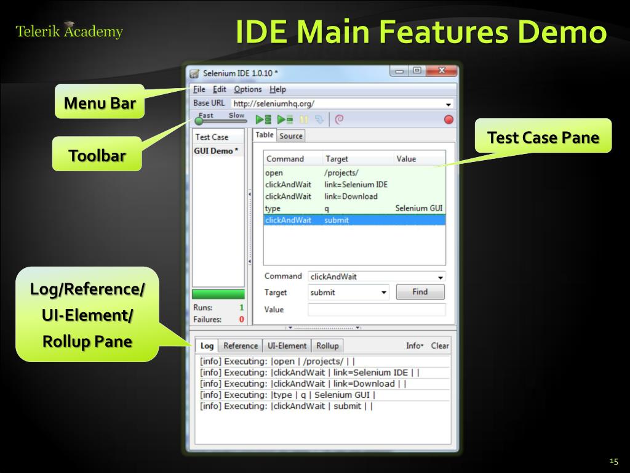Image resolution: width=630 pixels, height=473 pixels.
Task: Click the red Record button
Action: 449,119
